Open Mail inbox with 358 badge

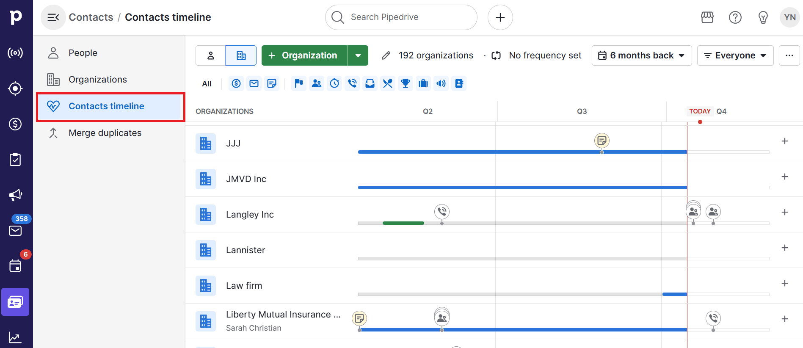15,230
